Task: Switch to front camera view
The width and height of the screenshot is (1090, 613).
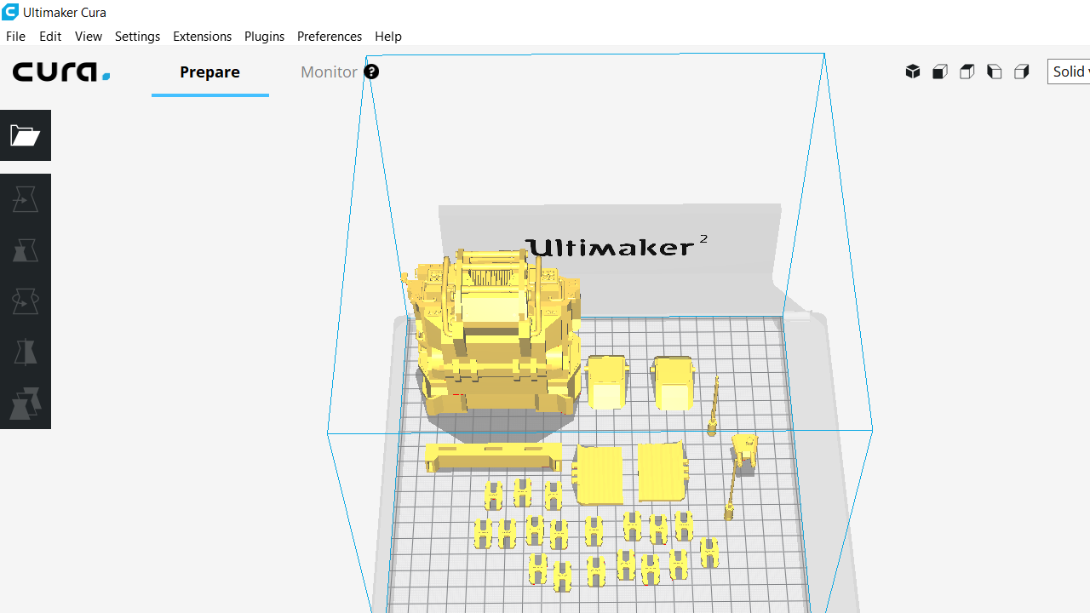Action: pyautogui.click(x=940, y=72)
